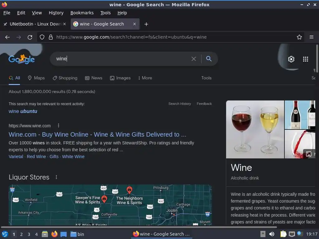319x239 pixels.
Task: Expand the More search categories dropdown
Action: tap(145, 78)
